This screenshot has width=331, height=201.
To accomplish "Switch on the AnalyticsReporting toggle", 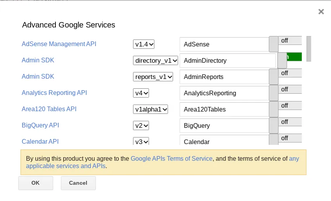I will click(x=285, y=93).
